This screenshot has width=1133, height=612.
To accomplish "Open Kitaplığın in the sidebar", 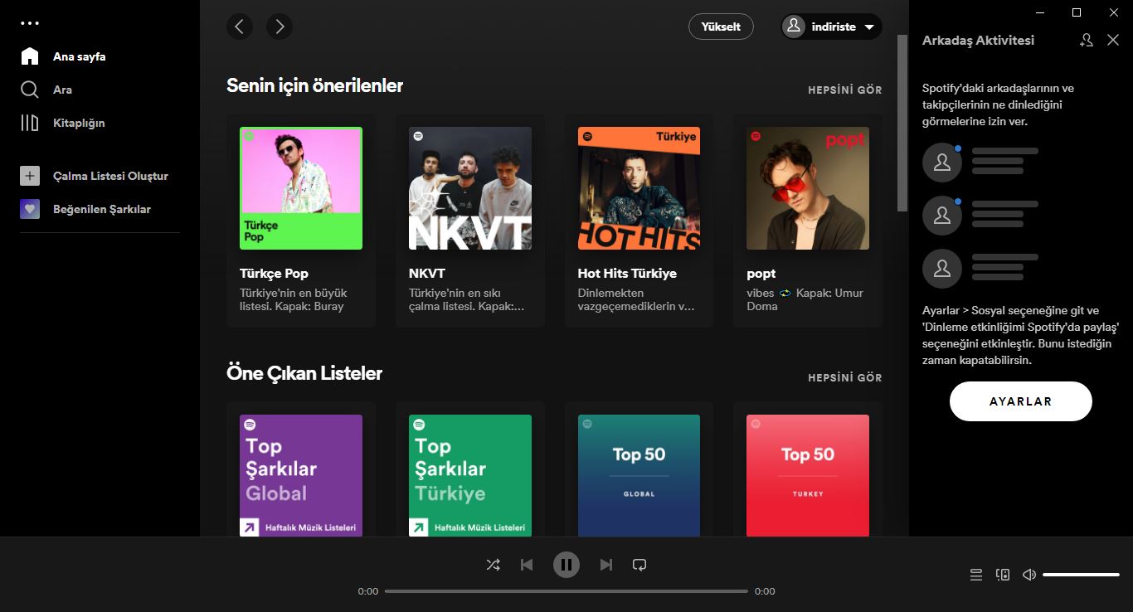I will pos(79,123).
